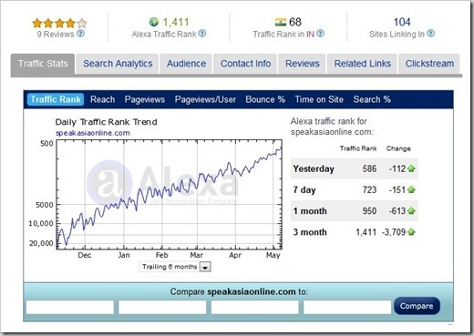474x336 pixels.
Task: Click green up arrow in Yesterday row
Action: 411,168
